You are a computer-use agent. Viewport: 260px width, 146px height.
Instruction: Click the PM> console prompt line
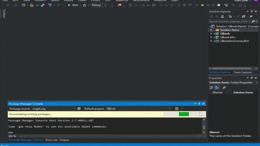11,133
